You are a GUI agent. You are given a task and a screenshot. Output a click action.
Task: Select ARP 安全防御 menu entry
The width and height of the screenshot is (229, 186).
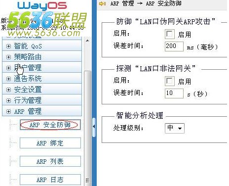coord(50,125)
